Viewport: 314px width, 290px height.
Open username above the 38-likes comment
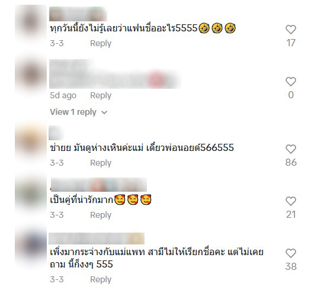pyautogui.click(x=97, y=239)
